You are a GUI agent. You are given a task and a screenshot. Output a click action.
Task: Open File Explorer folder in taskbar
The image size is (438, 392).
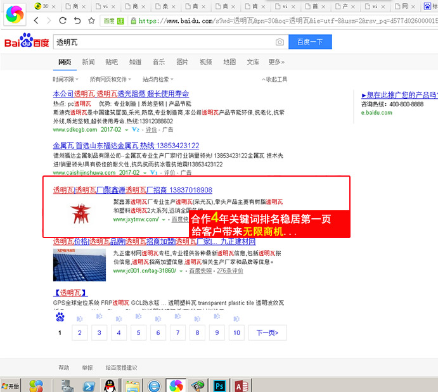pyautogui.click(x=132, y=386)
